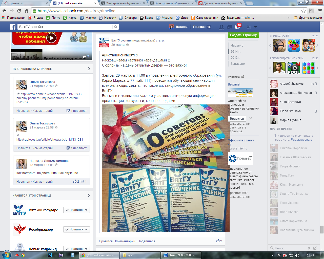Open chat with Андрей Зюзиков
Viewport: 324px width, 259px height.
[294, 84]
